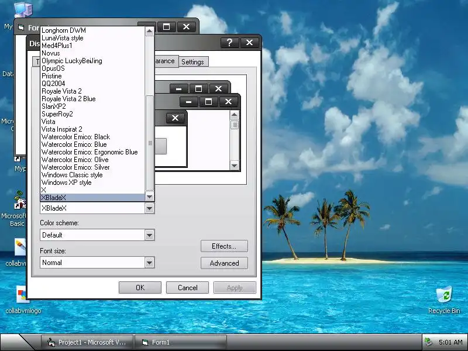Choose Windows Classic style
This screenshot has width=468, height=351.
(92, 175)
